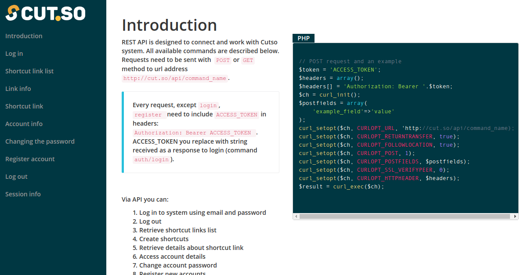Click the list item 'Log out'

pyautogui.click(x=150, y=221)
